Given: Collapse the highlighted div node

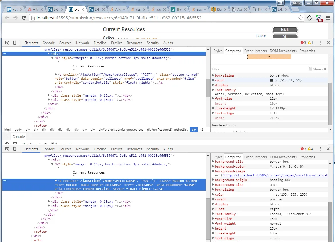Looking at the screenshot, I should click(49, 54).
